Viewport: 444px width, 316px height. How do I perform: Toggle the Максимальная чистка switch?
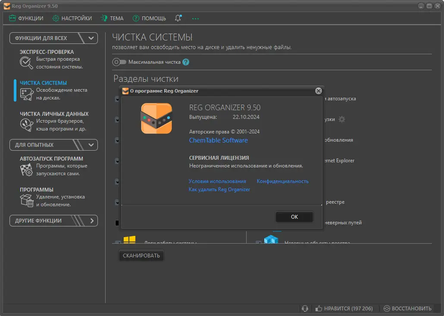point(119,62)
